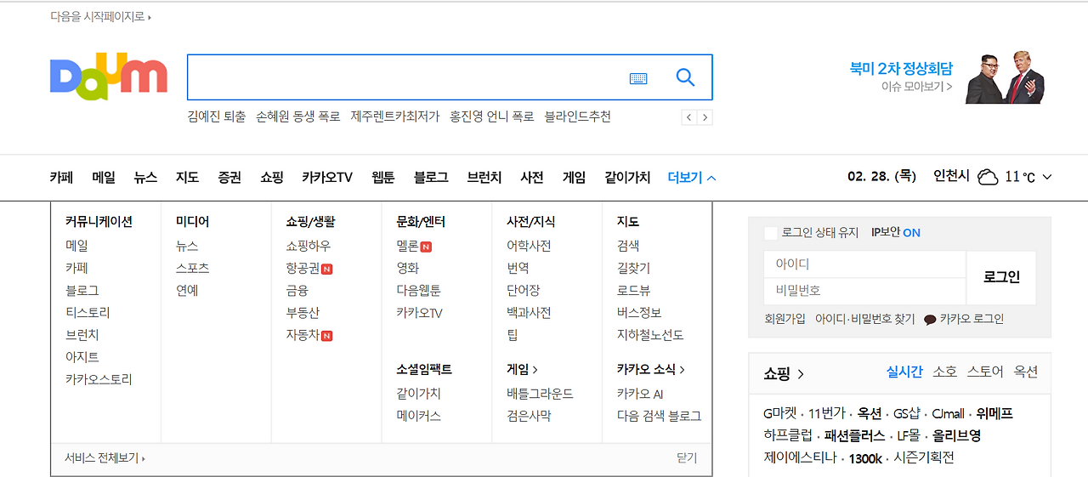
Task: Click the 로그인 button
Action: [1001, 277]
